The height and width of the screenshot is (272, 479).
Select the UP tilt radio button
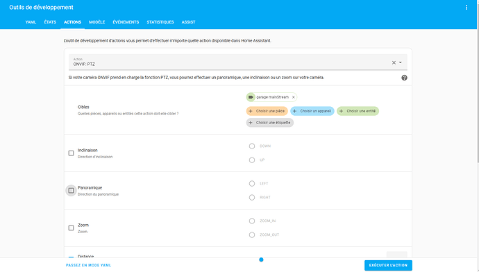(252, 160)
